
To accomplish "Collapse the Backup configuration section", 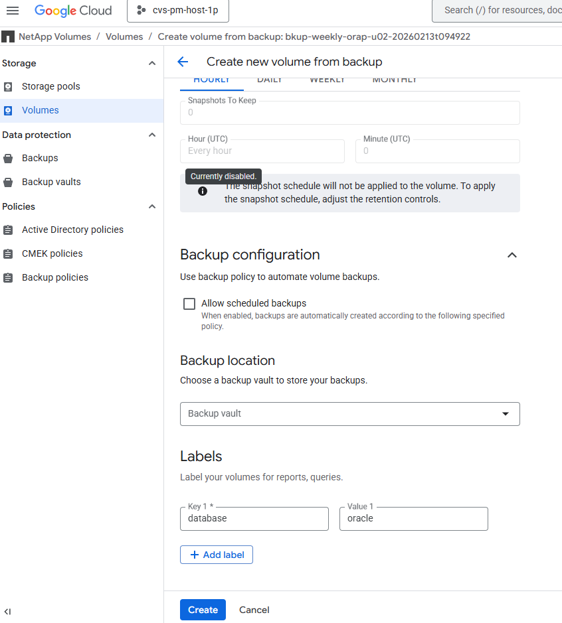I will 512,255.
